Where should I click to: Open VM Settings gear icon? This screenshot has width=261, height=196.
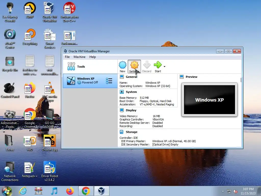pos(134,67)
